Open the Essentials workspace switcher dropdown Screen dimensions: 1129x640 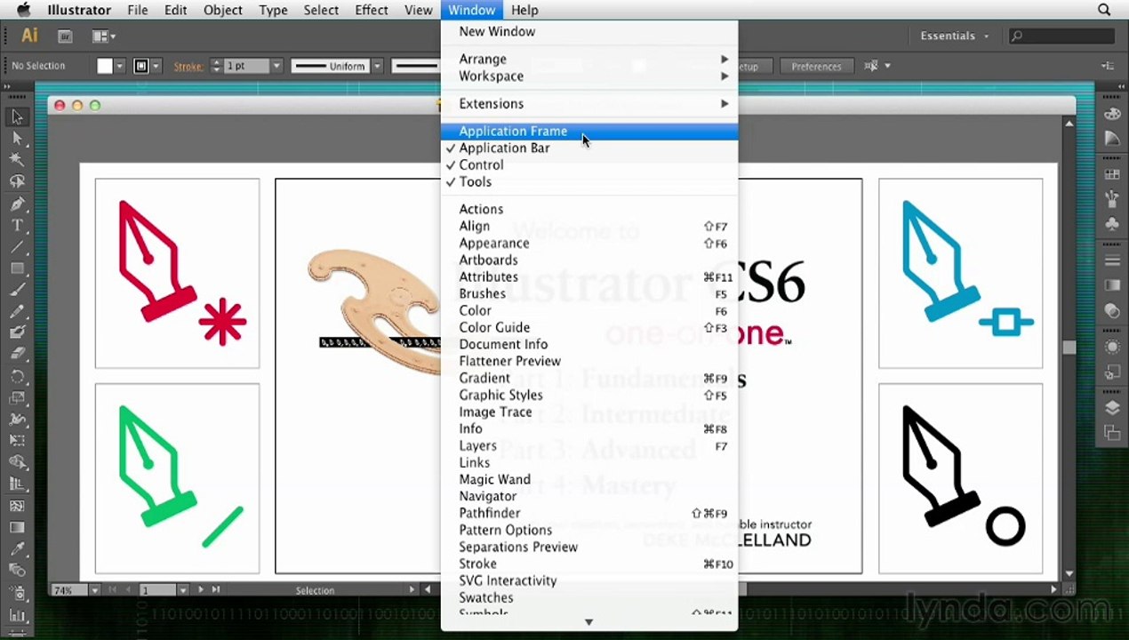[x=955, y=36]
